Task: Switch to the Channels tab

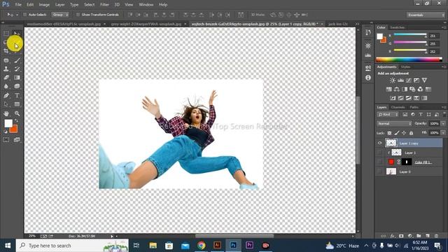Action: [398, 107]
